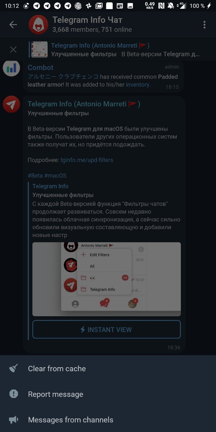Follow the tginfo.me/upd-filters link
The width and height of the screenshot is (216, 432).
click(87, 160)
